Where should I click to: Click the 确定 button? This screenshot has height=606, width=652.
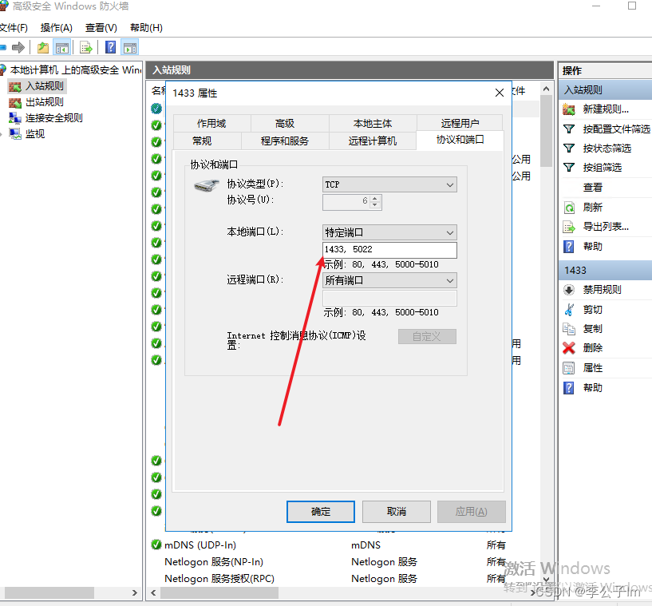pos(321,512)
